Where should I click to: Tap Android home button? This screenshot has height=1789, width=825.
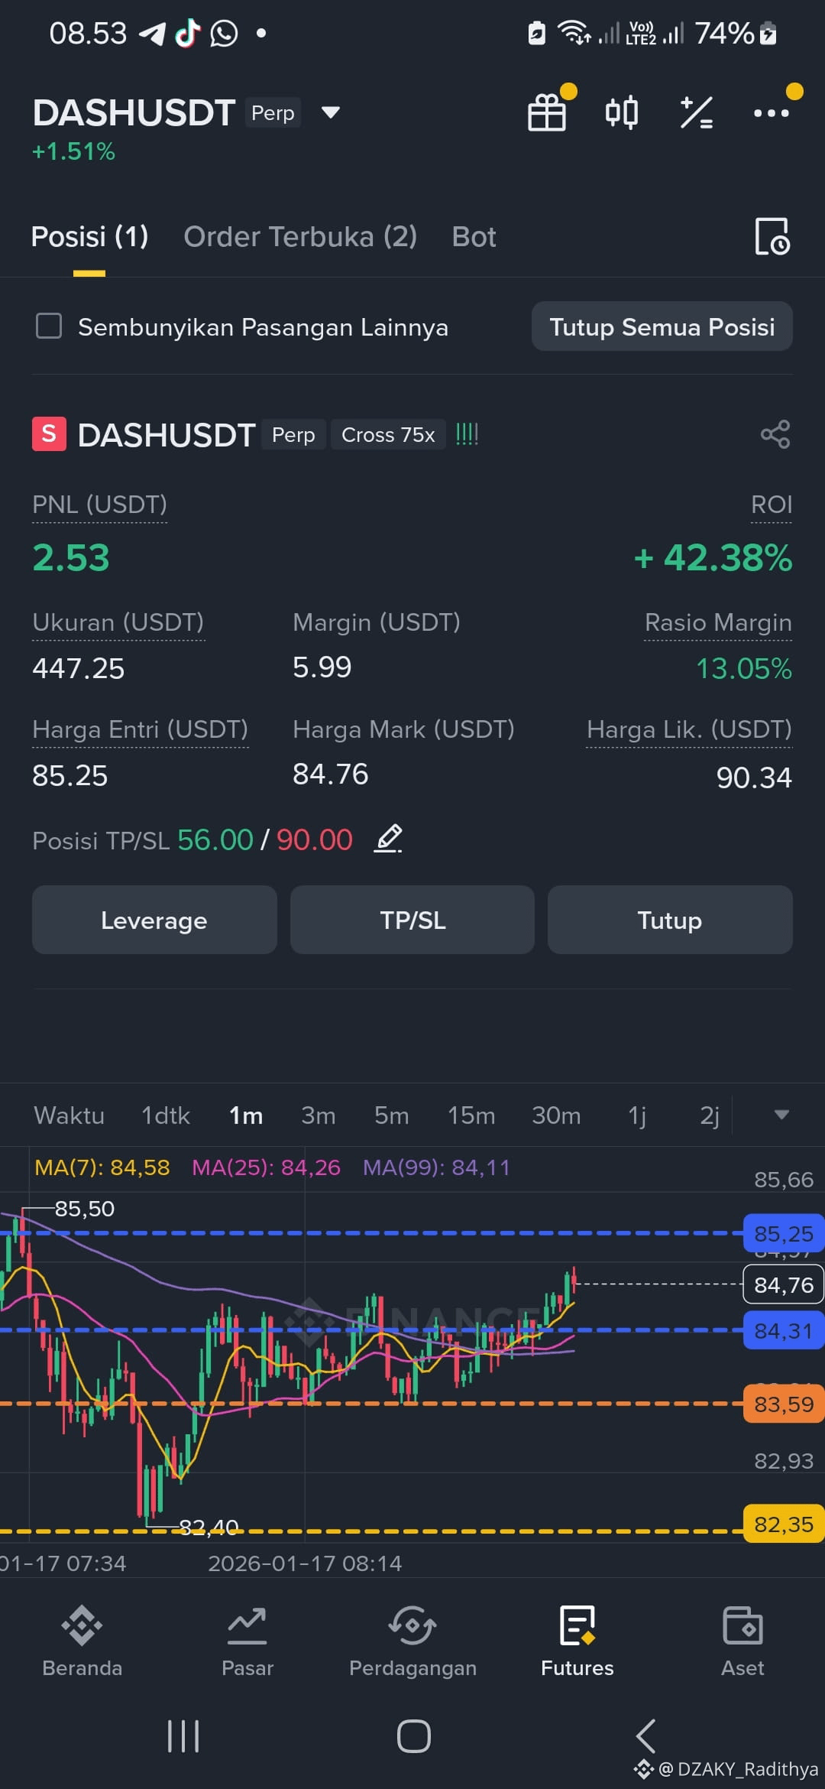point(413,1736)
